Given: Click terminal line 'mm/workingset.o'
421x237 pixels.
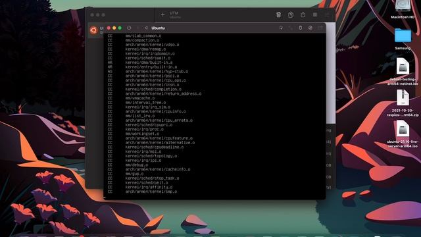Looking at the screenshot, I should pyautogui.click(x=142, y=134).
